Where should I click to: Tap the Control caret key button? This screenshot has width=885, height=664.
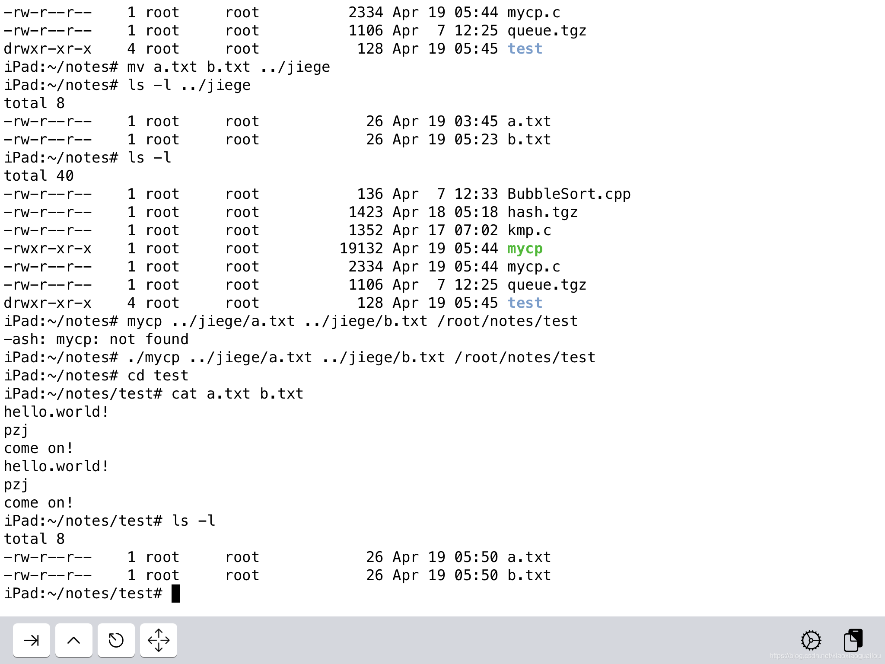tap(74, 640)
